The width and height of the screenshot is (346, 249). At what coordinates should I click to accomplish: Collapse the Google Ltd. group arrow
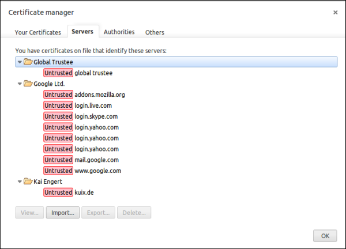coord(20,84)
